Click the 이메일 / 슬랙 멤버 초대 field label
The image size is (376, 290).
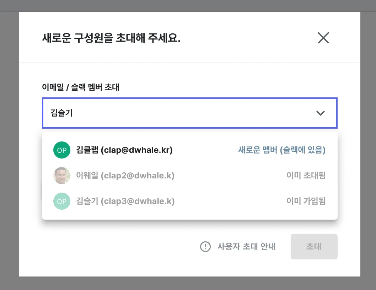coord(81,87)
